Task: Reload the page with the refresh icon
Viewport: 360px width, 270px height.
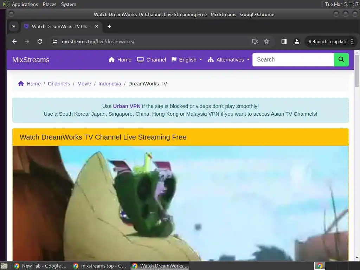Action: click(40, 41)
